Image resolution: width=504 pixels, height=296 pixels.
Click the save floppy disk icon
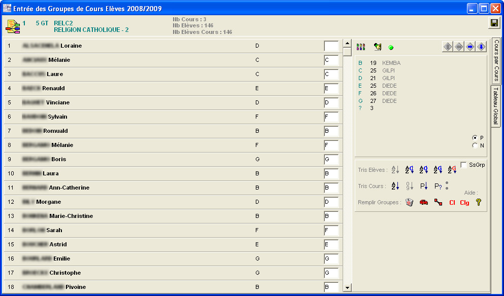(x=494, y=23)
